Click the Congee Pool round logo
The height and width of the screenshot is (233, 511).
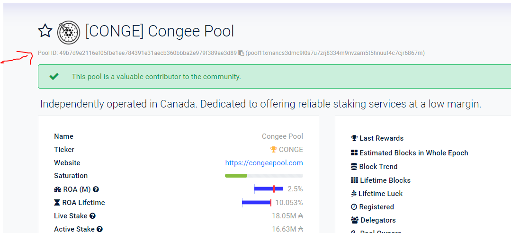point(69,32)
